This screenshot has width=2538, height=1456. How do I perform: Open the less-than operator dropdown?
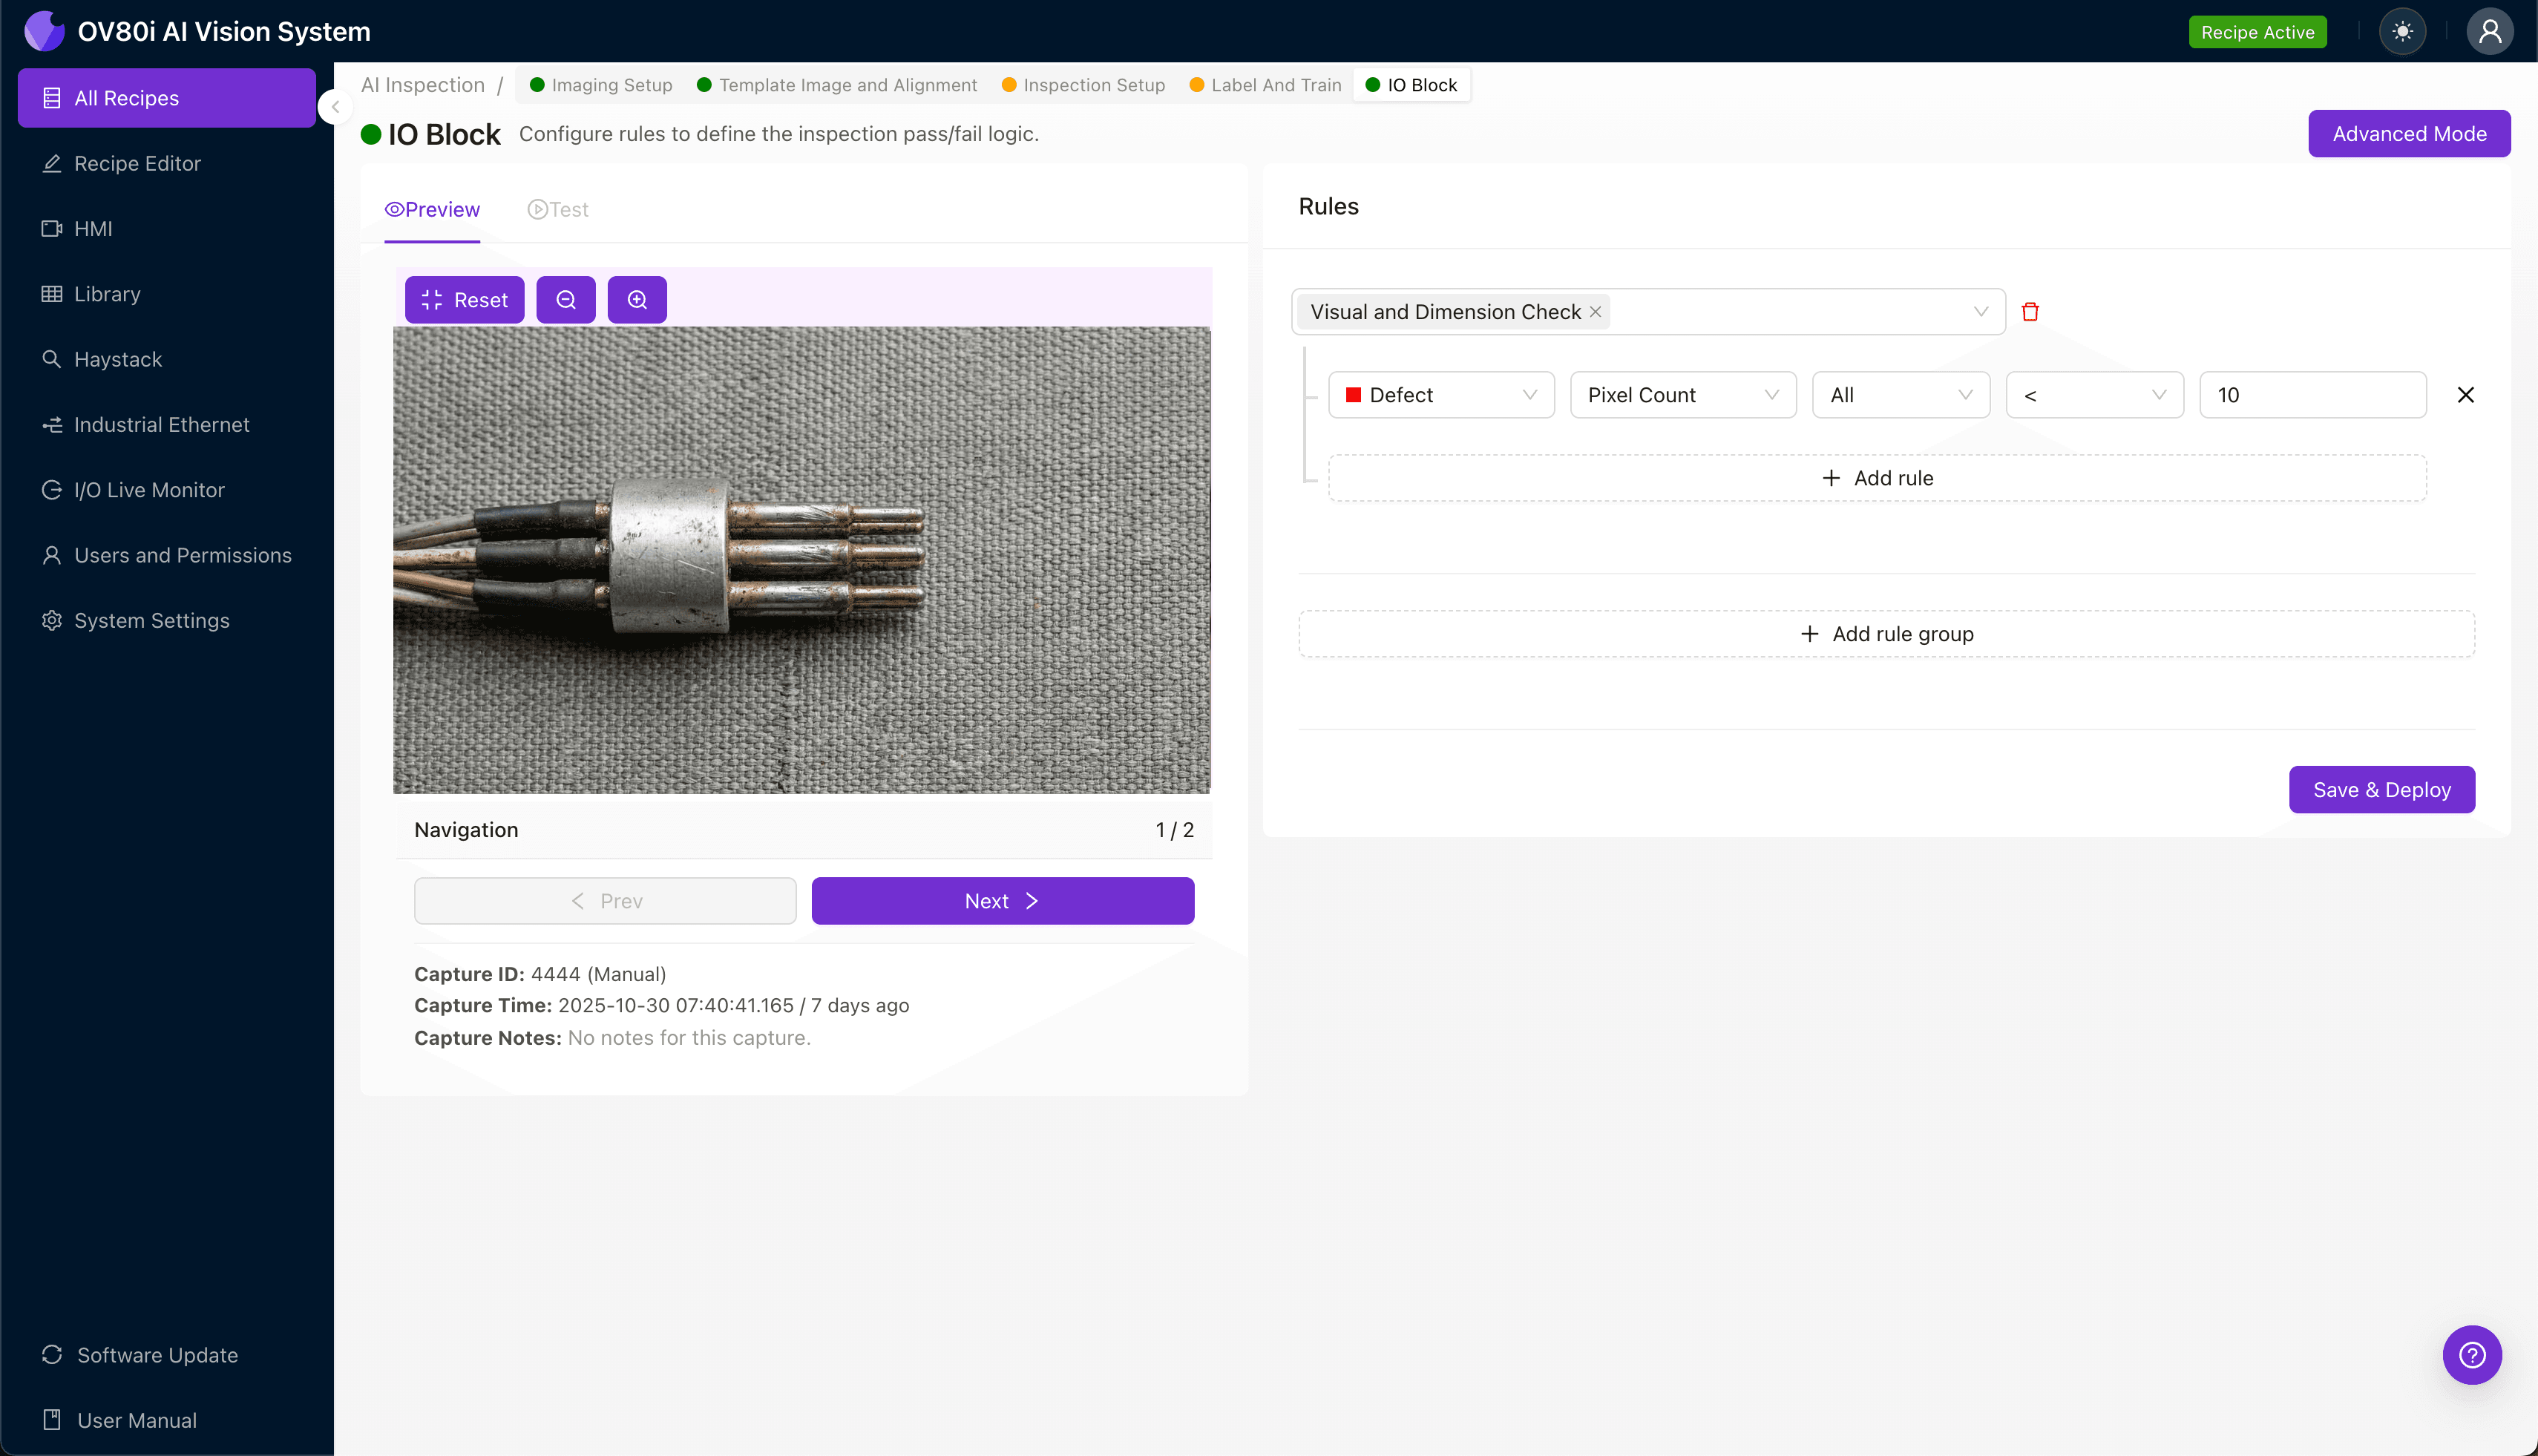click(2094, 395)
